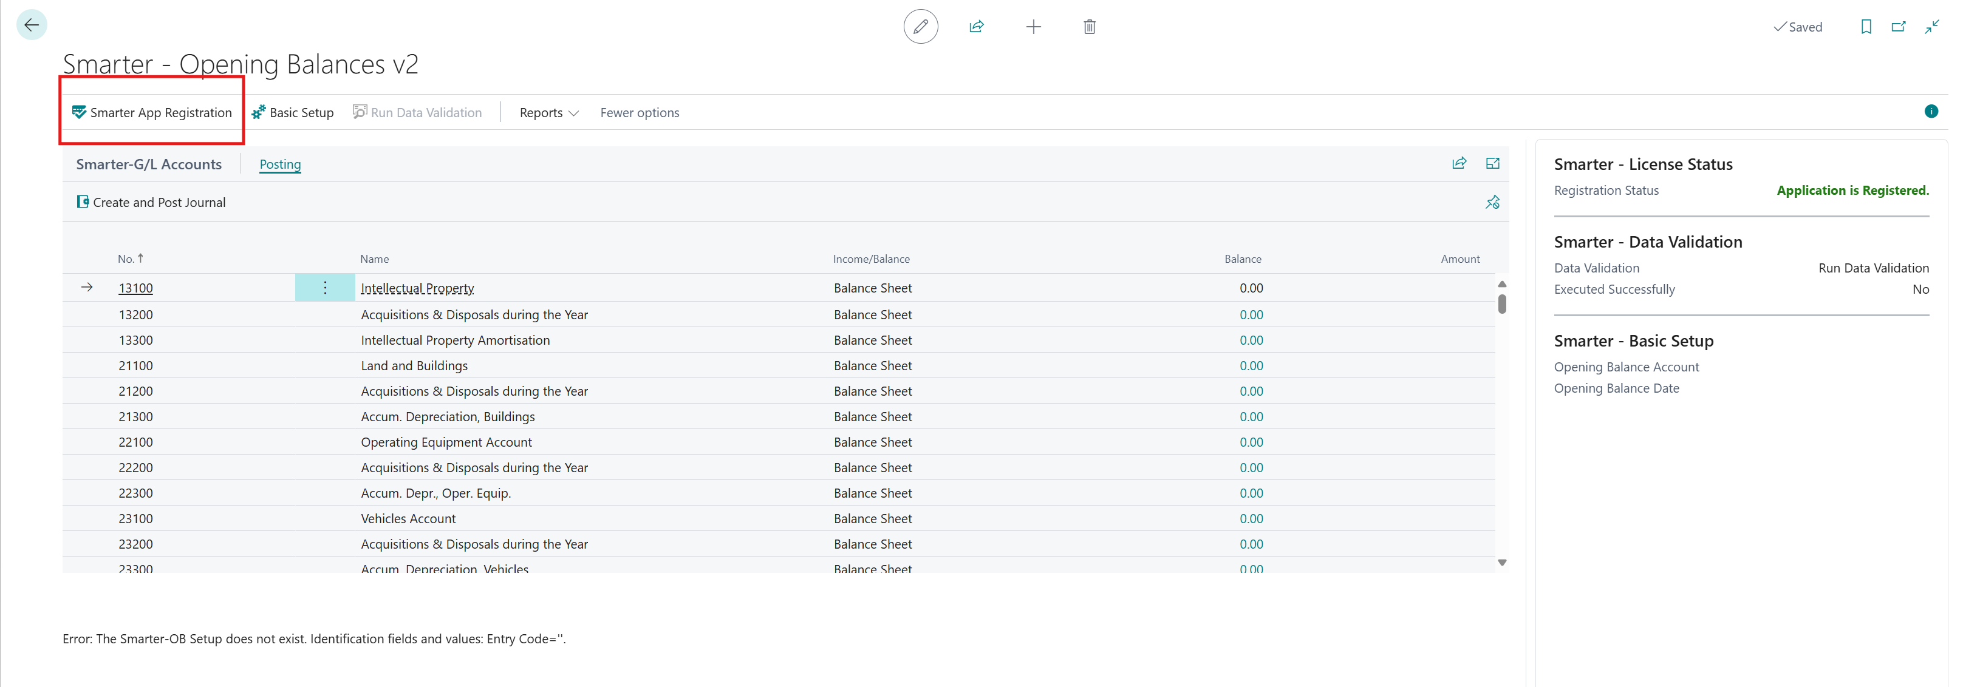
Task: Select the Vehicles Account row
Action: (x=779, y=519)
